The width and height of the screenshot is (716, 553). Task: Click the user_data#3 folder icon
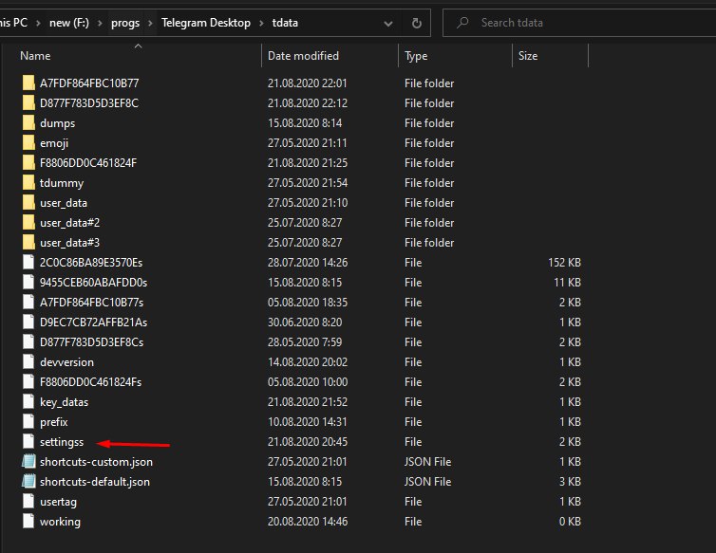(28, 242)
